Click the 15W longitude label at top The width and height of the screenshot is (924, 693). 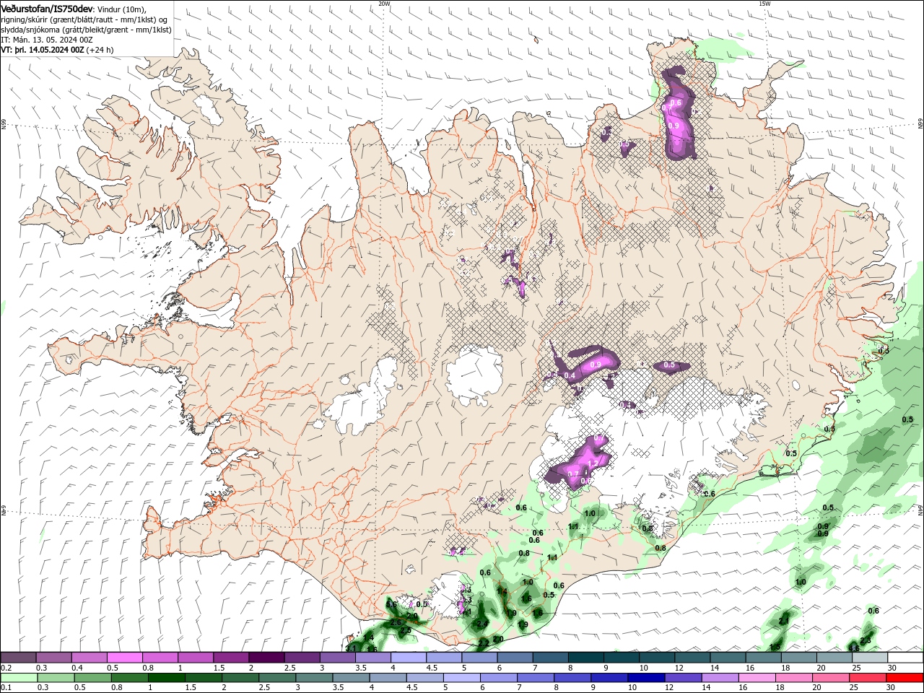(x=764, y=4)
